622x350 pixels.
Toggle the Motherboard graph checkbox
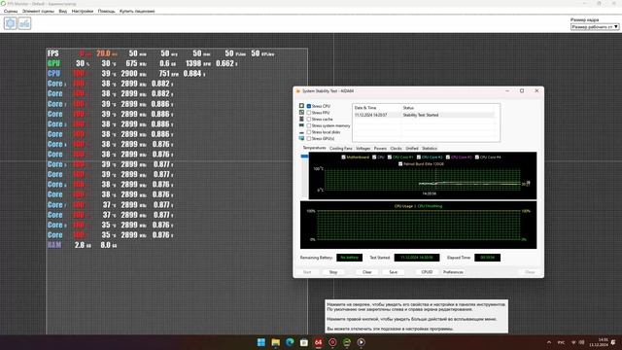[343, 157]
